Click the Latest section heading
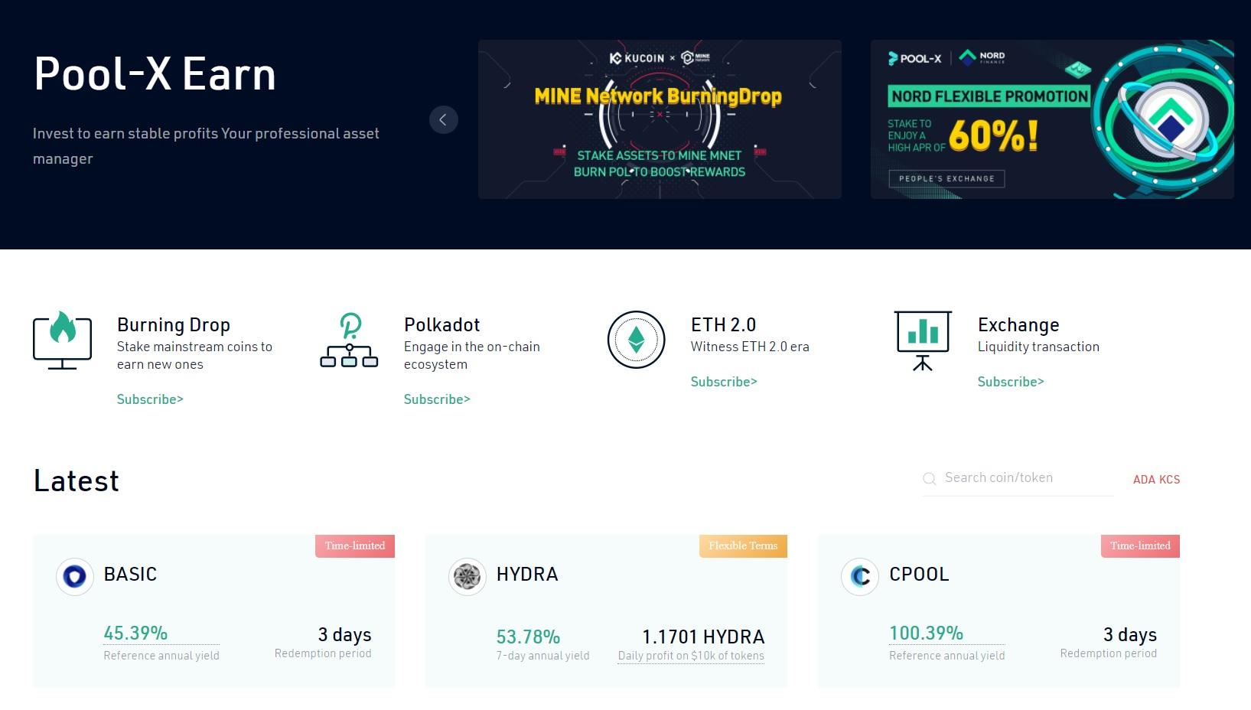Screen dimensions: 1251x710 click(77, 481)
